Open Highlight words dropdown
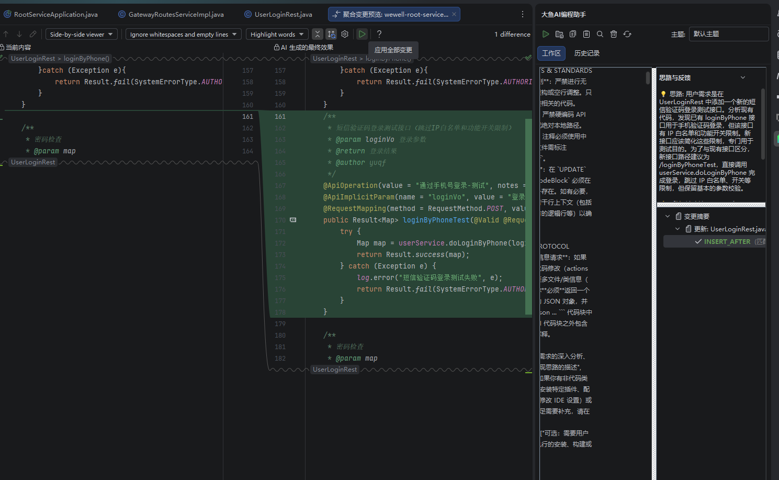The image size is (779, 480). click(277, 35)
